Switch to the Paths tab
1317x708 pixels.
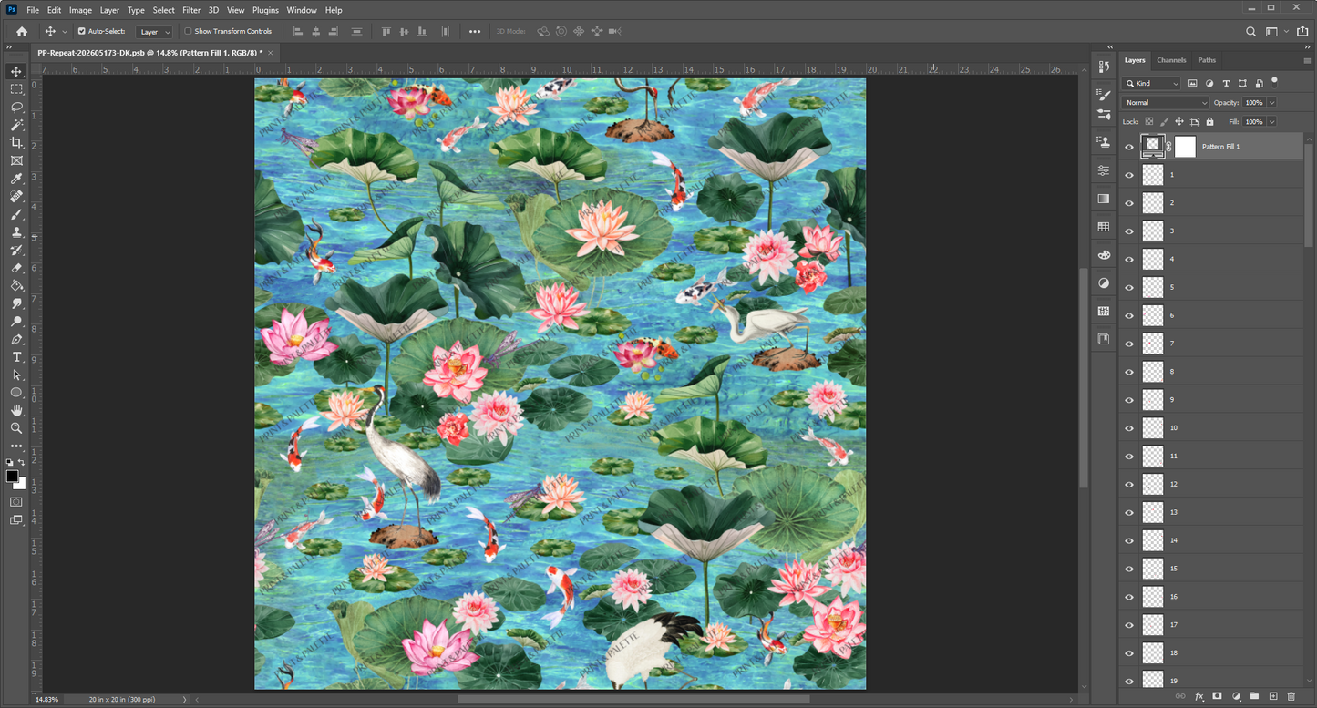point(1207,60)
